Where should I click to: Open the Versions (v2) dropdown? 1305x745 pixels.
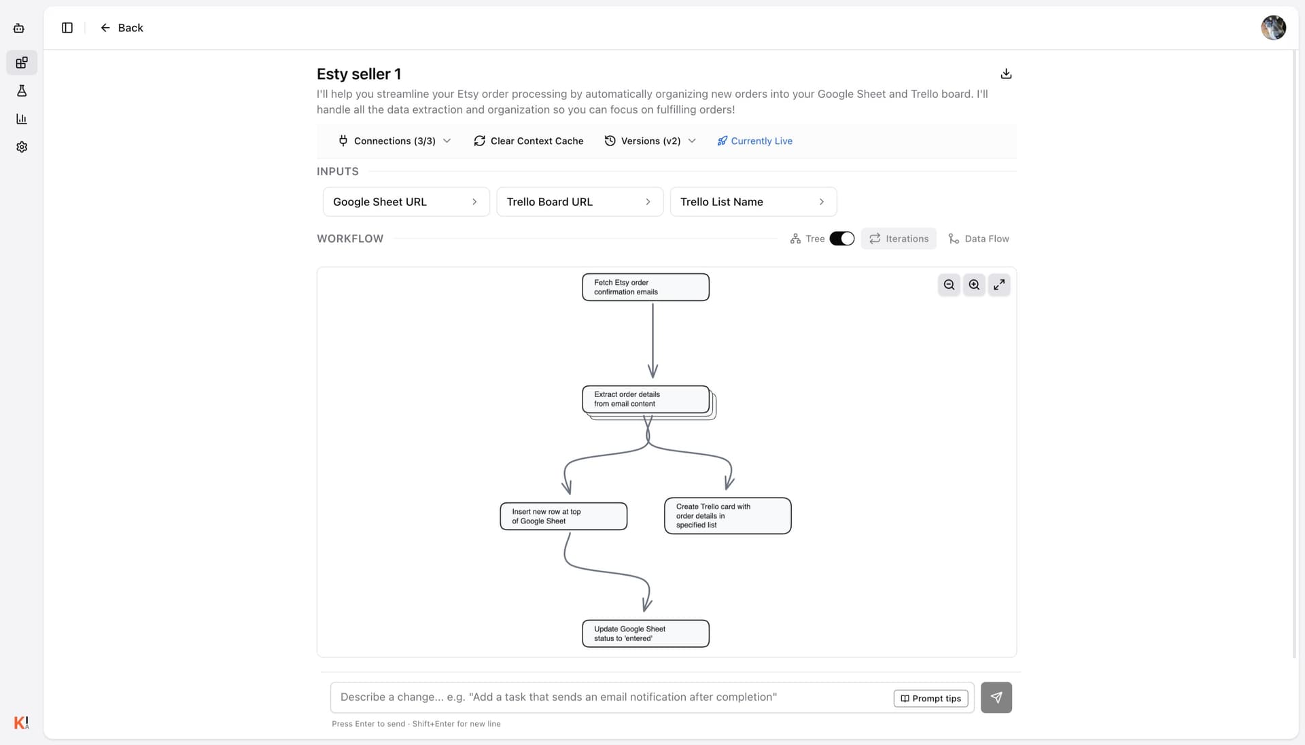(650, 141)
